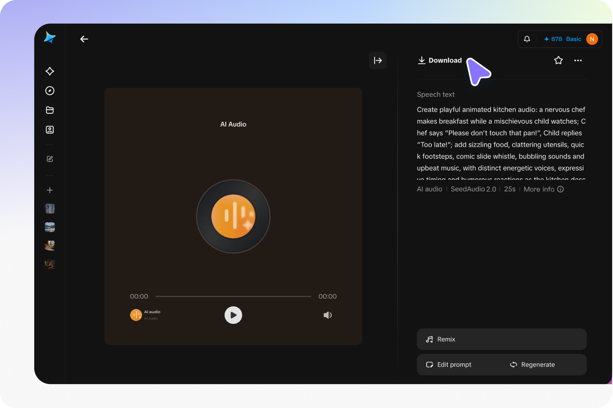
Task: Click the orange vinyl disc artwork
Action: pyautogui.click(x=233, y=216)
